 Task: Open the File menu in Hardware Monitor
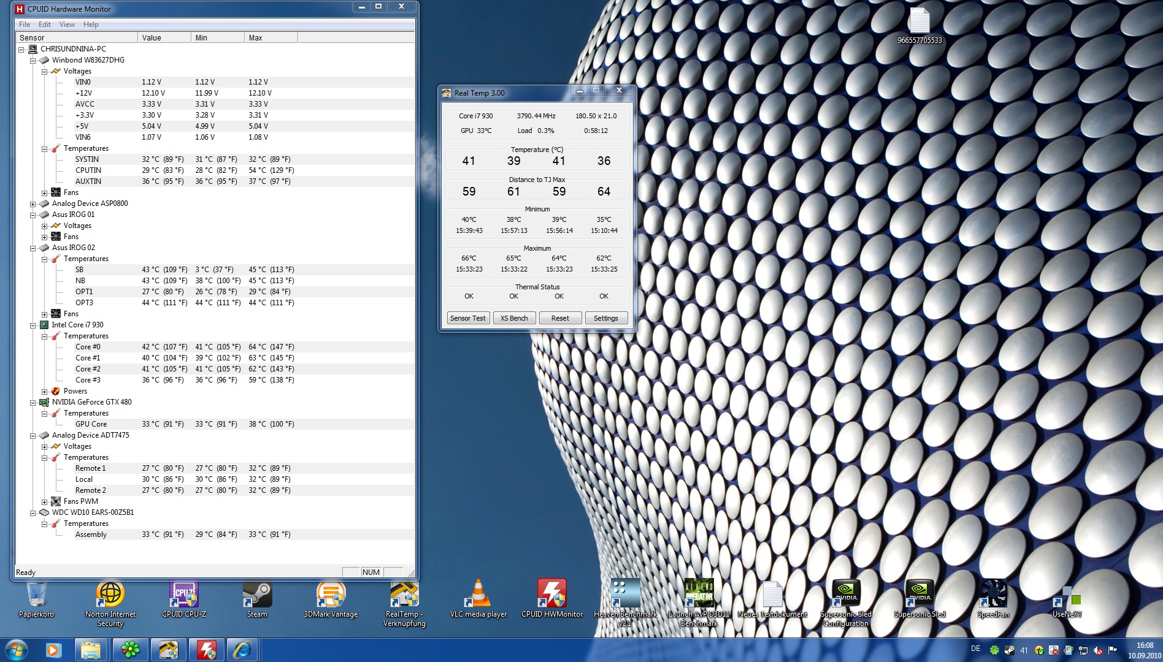[25, 25]
